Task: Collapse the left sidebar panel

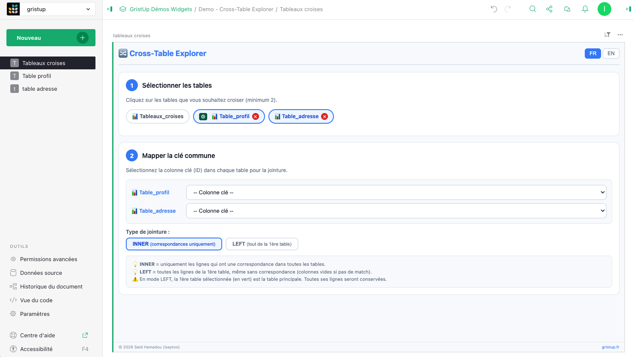Action: coord(110,9)
